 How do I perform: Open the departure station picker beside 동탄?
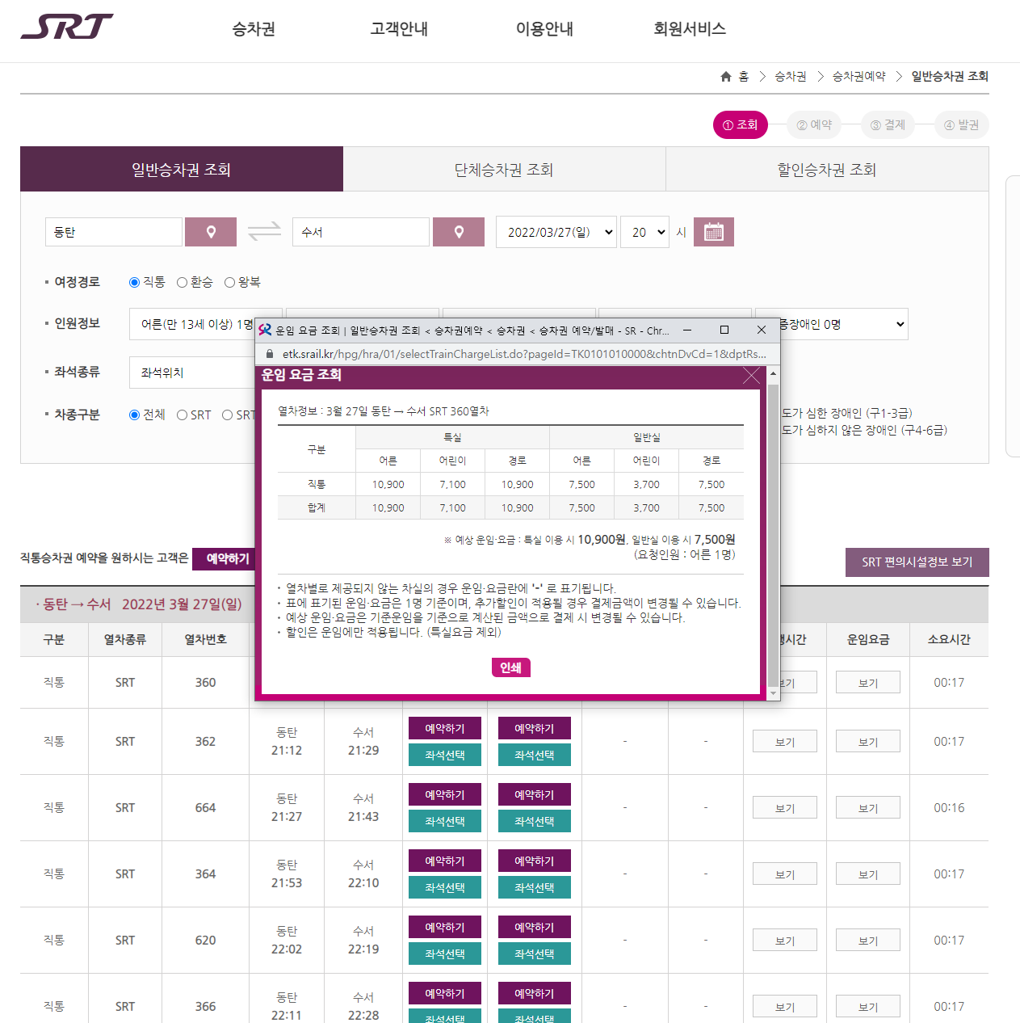tap(211, 232)
